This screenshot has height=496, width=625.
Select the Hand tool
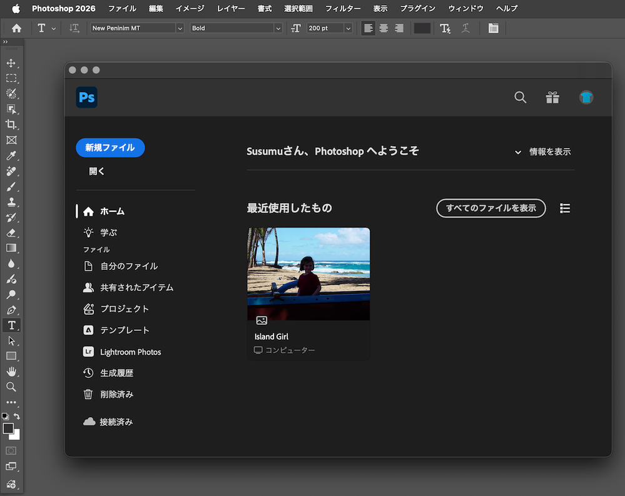11,372
